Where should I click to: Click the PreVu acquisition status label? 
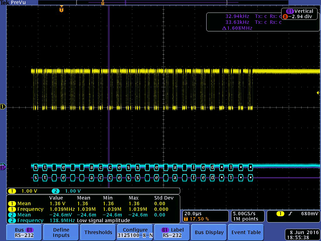(18, 3)
